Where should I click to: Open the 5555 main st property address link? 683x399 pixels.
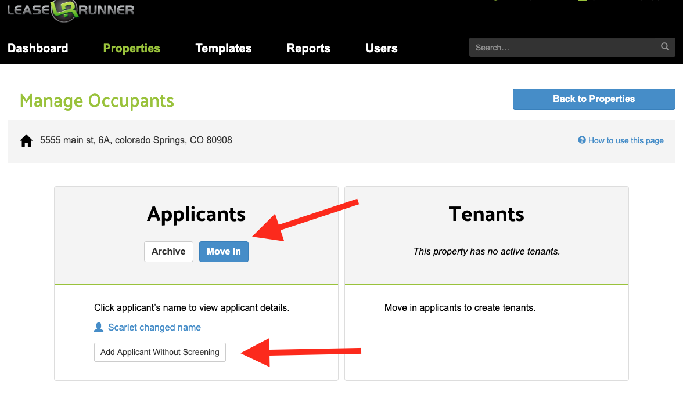(x=135, y=140)
